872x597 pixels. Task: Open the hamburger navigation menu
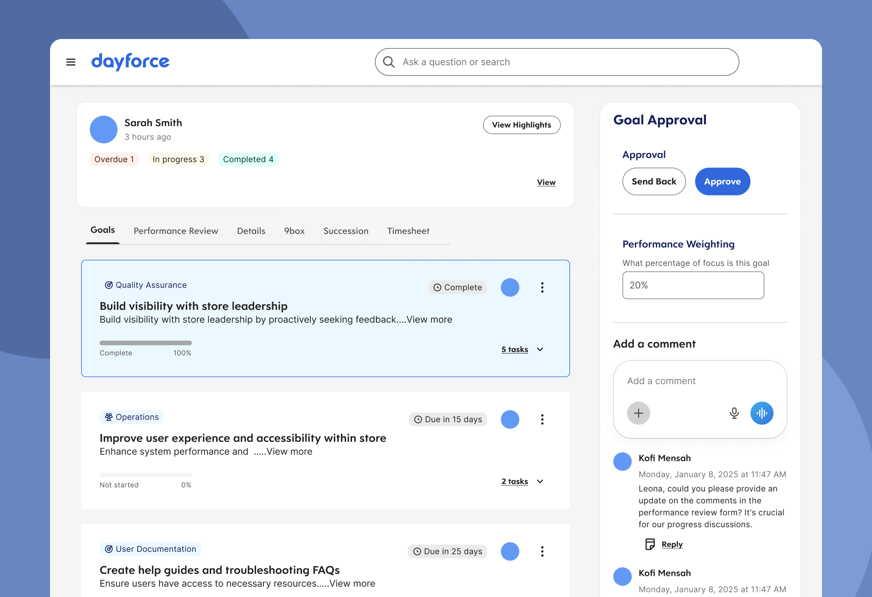(x=71, y=62)
